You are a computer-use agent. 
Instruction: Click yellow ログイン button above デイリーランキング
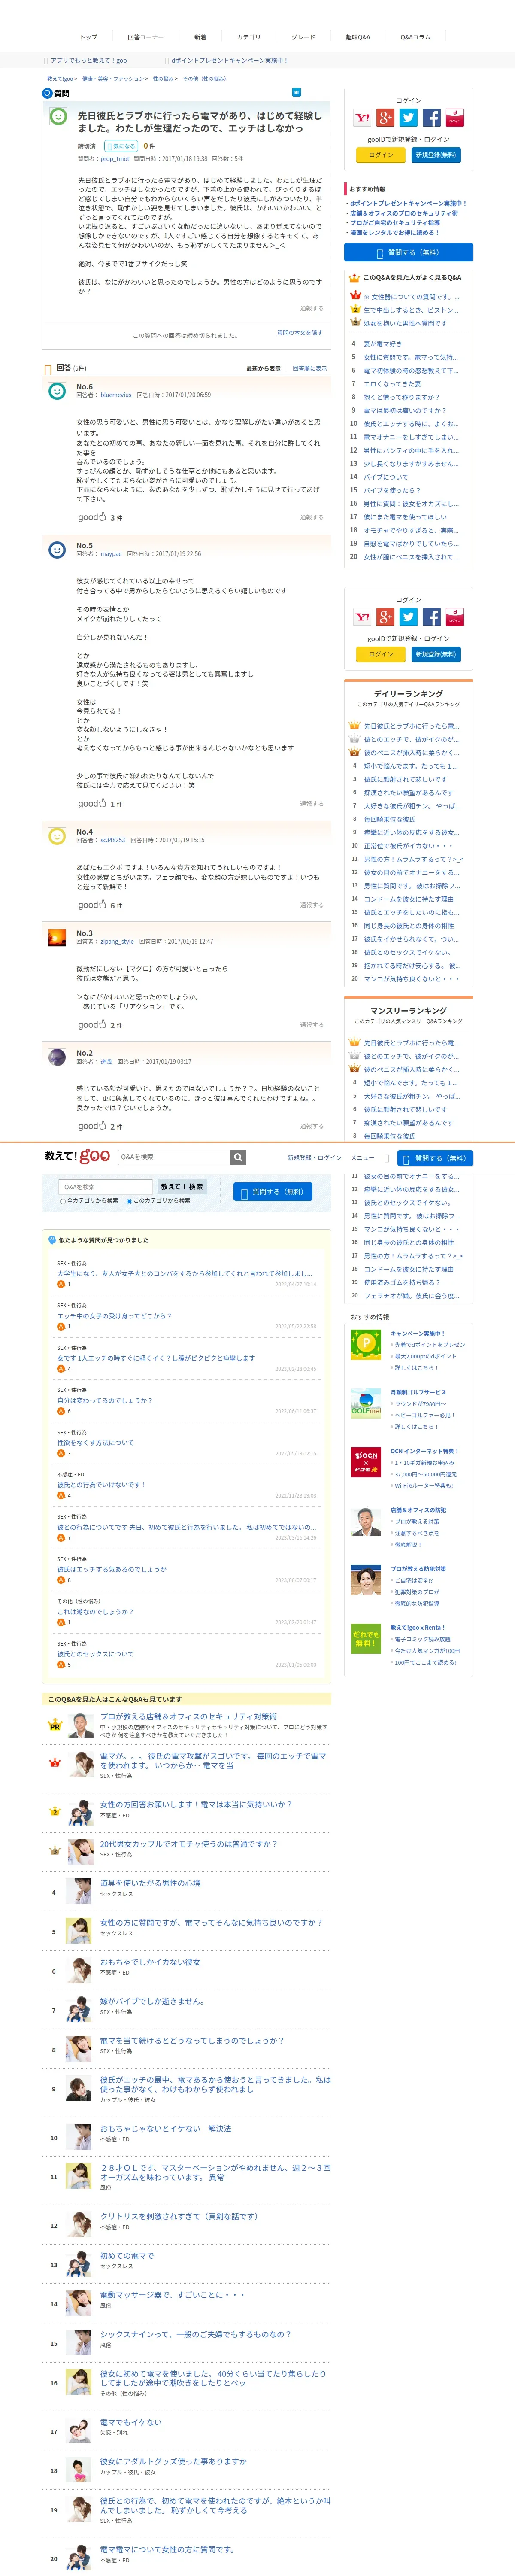tap(381, 654)
